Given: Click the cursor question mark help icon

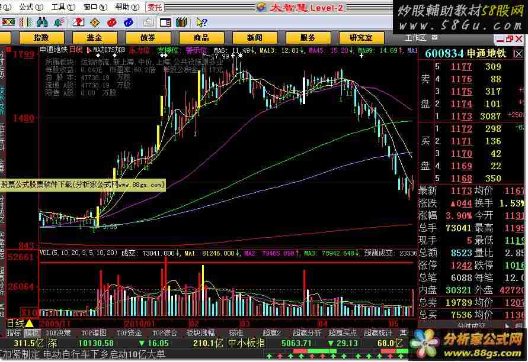Looking at the screenshot, I should (x=201, y=22).
